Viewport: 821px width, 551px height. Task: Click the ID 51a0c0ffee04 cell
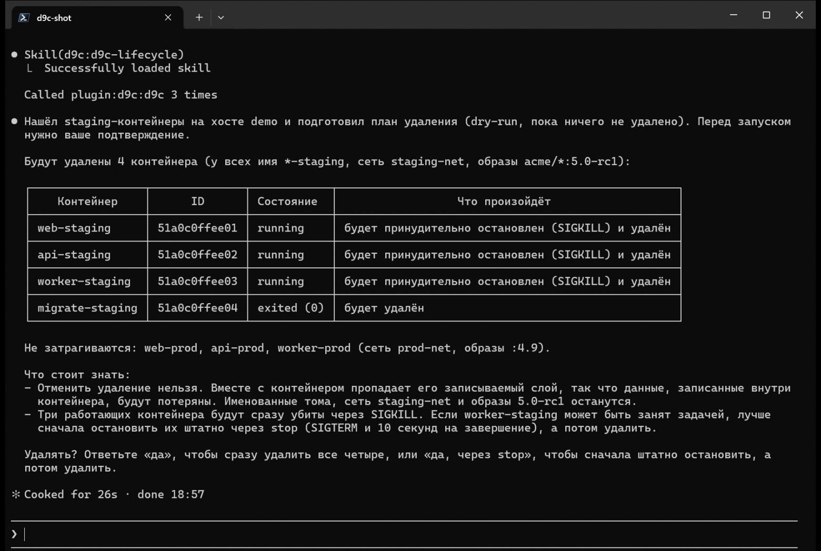coord(197,308)
